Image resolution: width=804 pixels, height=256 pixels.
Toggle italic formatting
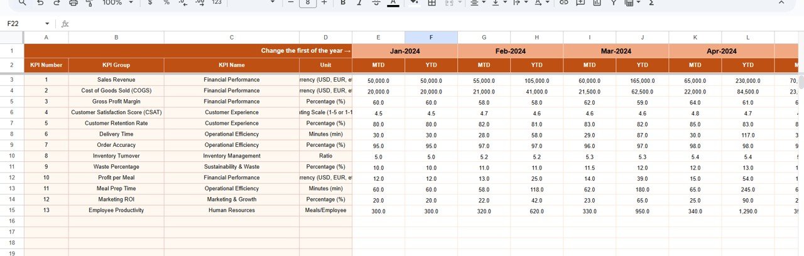point(359,3)
